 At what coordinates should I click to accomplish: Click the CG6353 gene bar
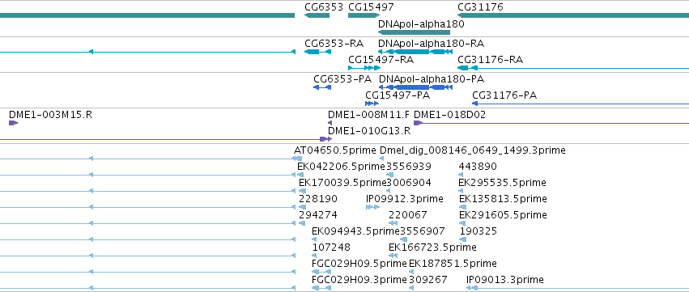317,15
